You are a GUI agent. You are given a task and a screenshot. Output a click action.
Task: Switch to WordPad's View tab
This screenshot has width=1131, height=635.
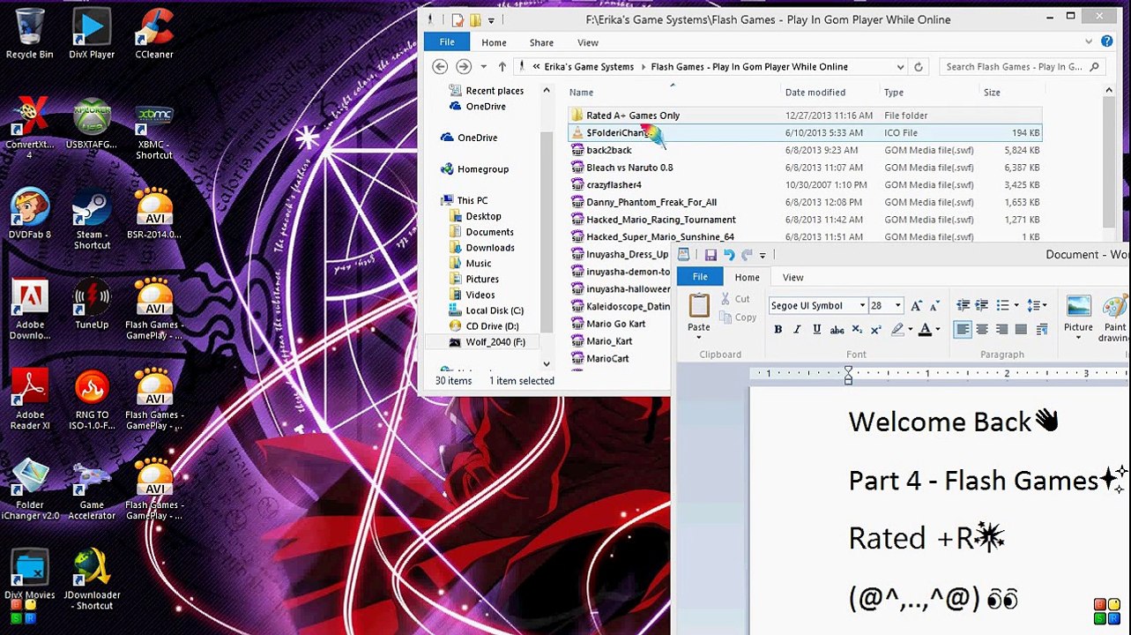coord(793,277)
